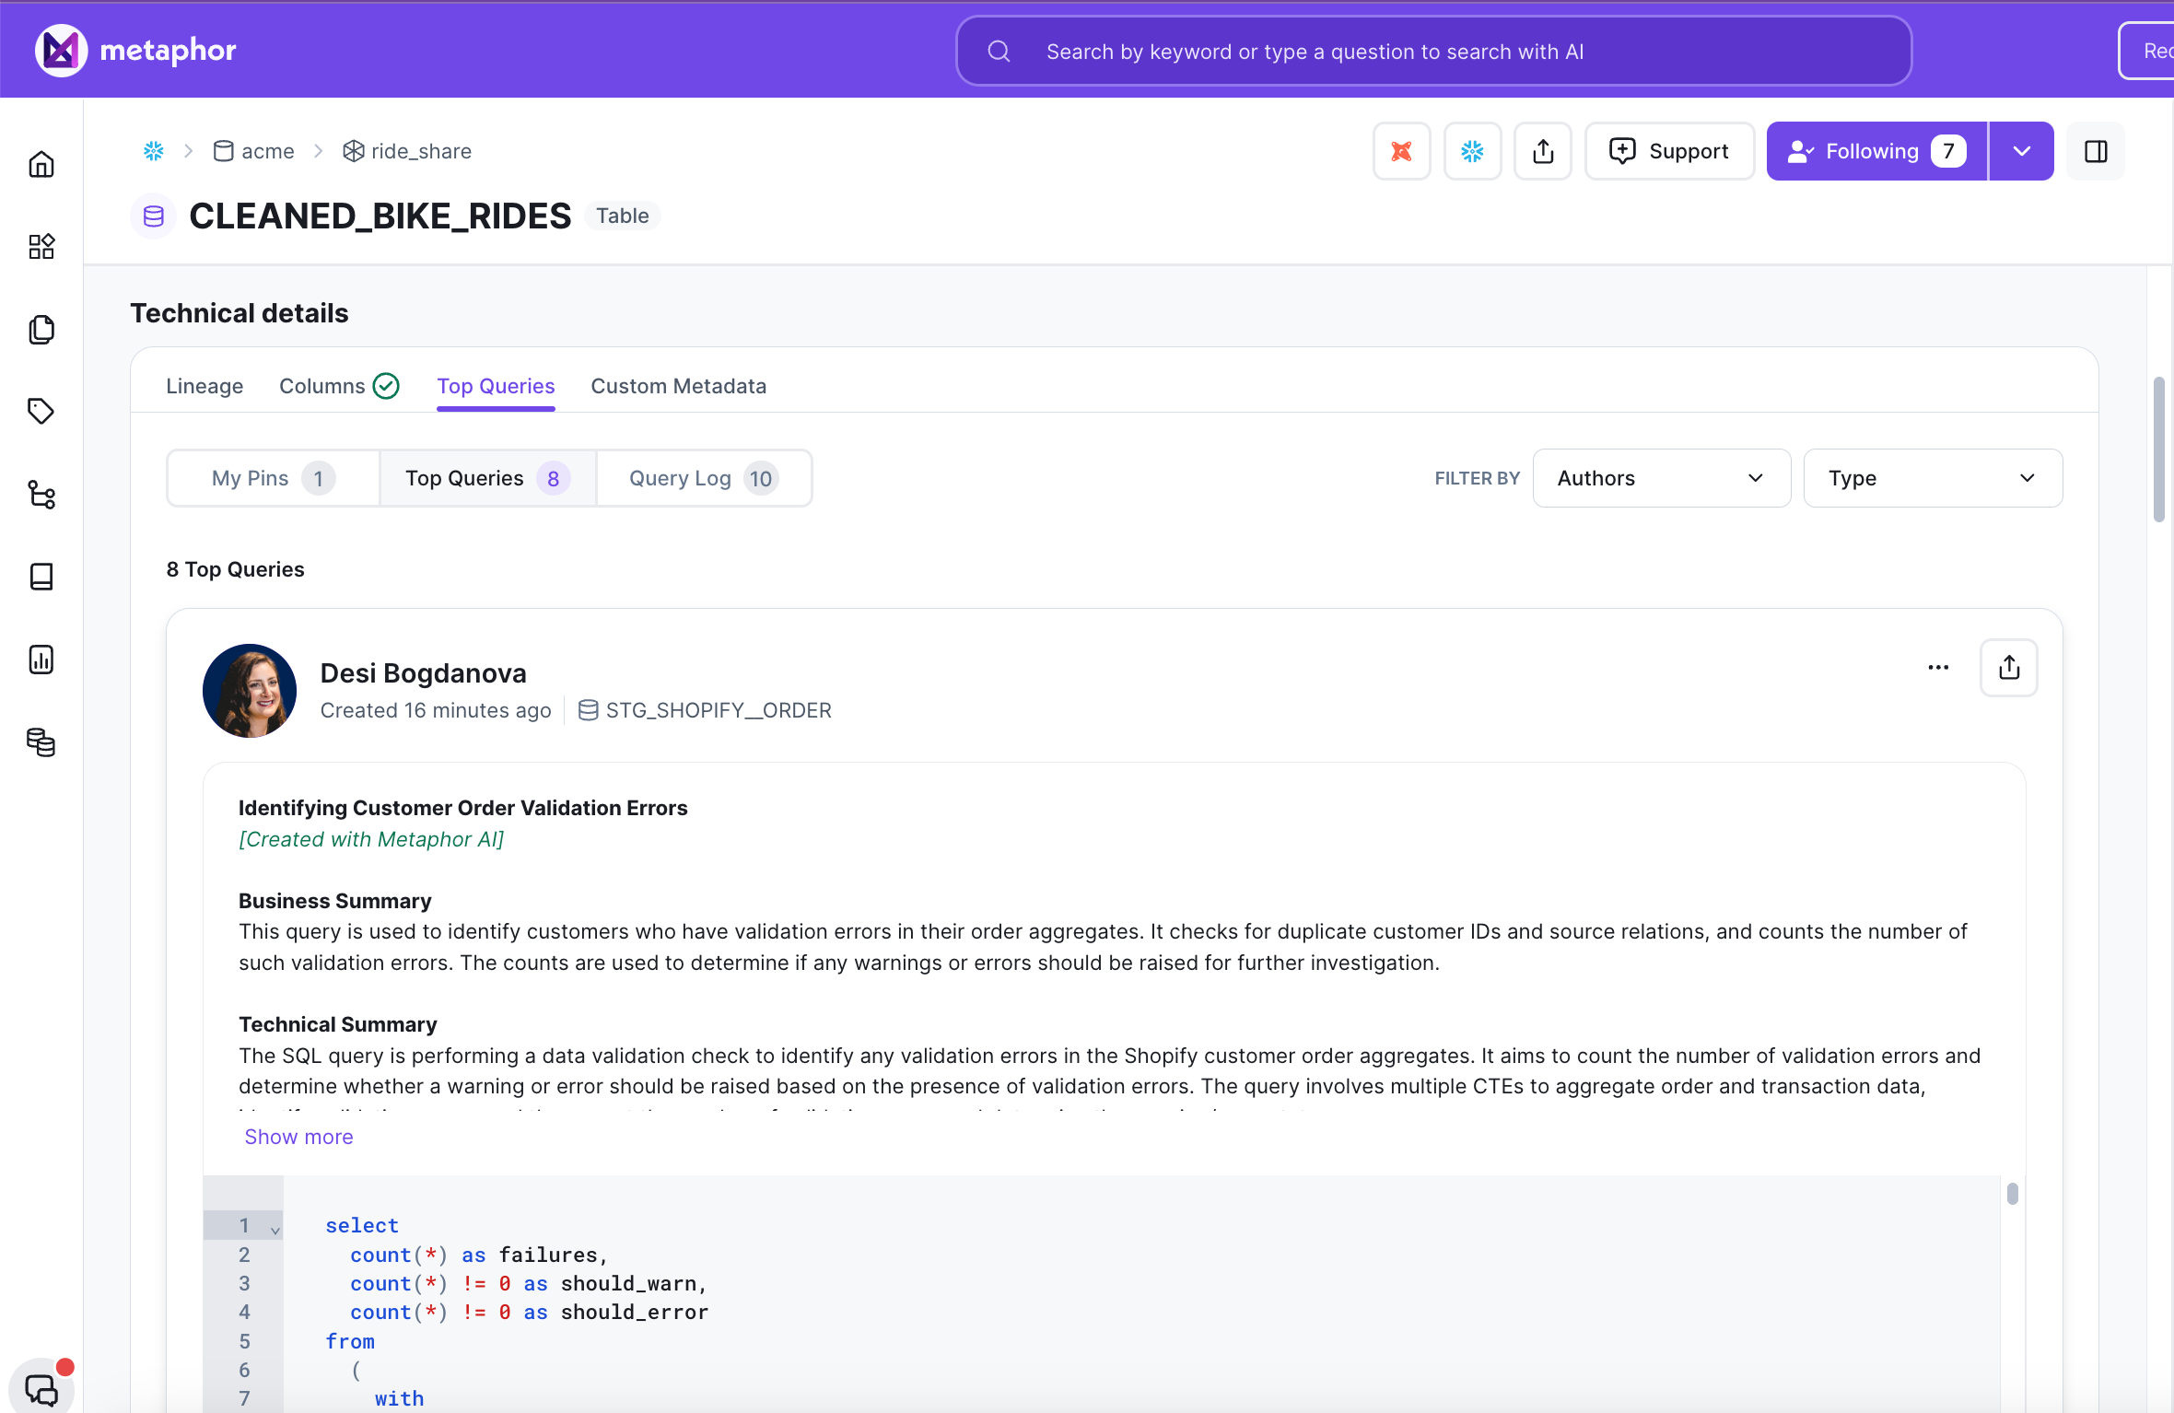Focus the keyword or AI search field
The width and height of the screenshot is (2174, 1413).
tap(1433, 52)
